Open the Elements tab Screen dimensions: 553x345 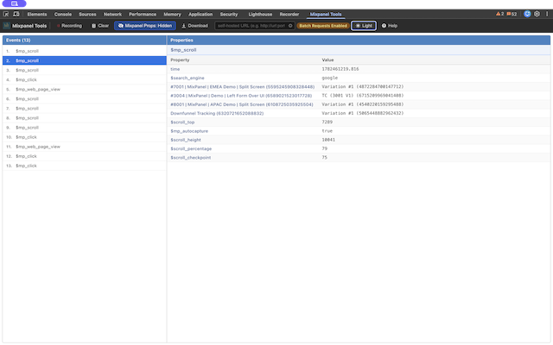[37, 15]
